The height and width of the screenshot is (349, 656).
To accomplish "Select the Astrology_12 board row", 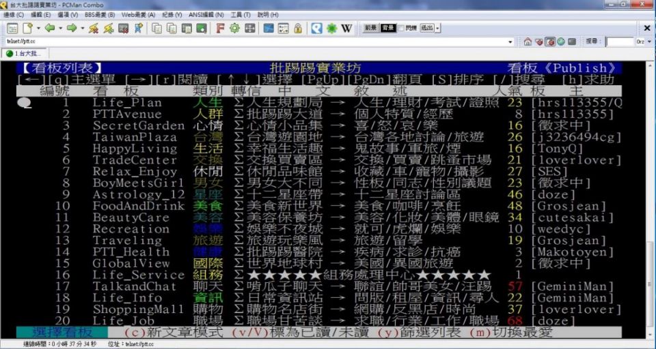I will [x=319, y=194].
